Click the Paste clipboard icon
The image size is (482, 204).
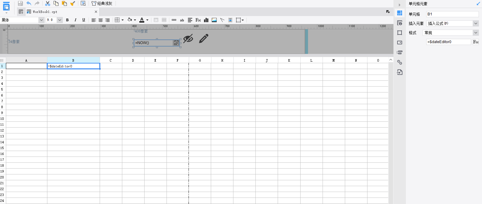pos(64,3)
